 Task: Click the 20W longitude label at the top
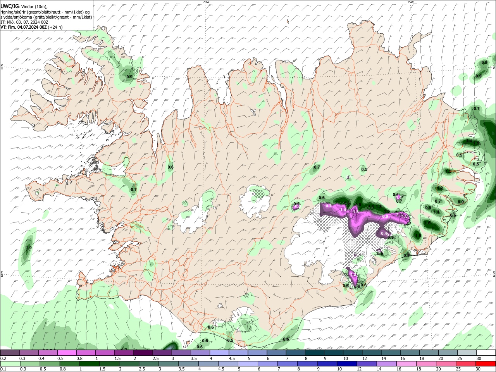pyautogui.click(x=207, y=2)
